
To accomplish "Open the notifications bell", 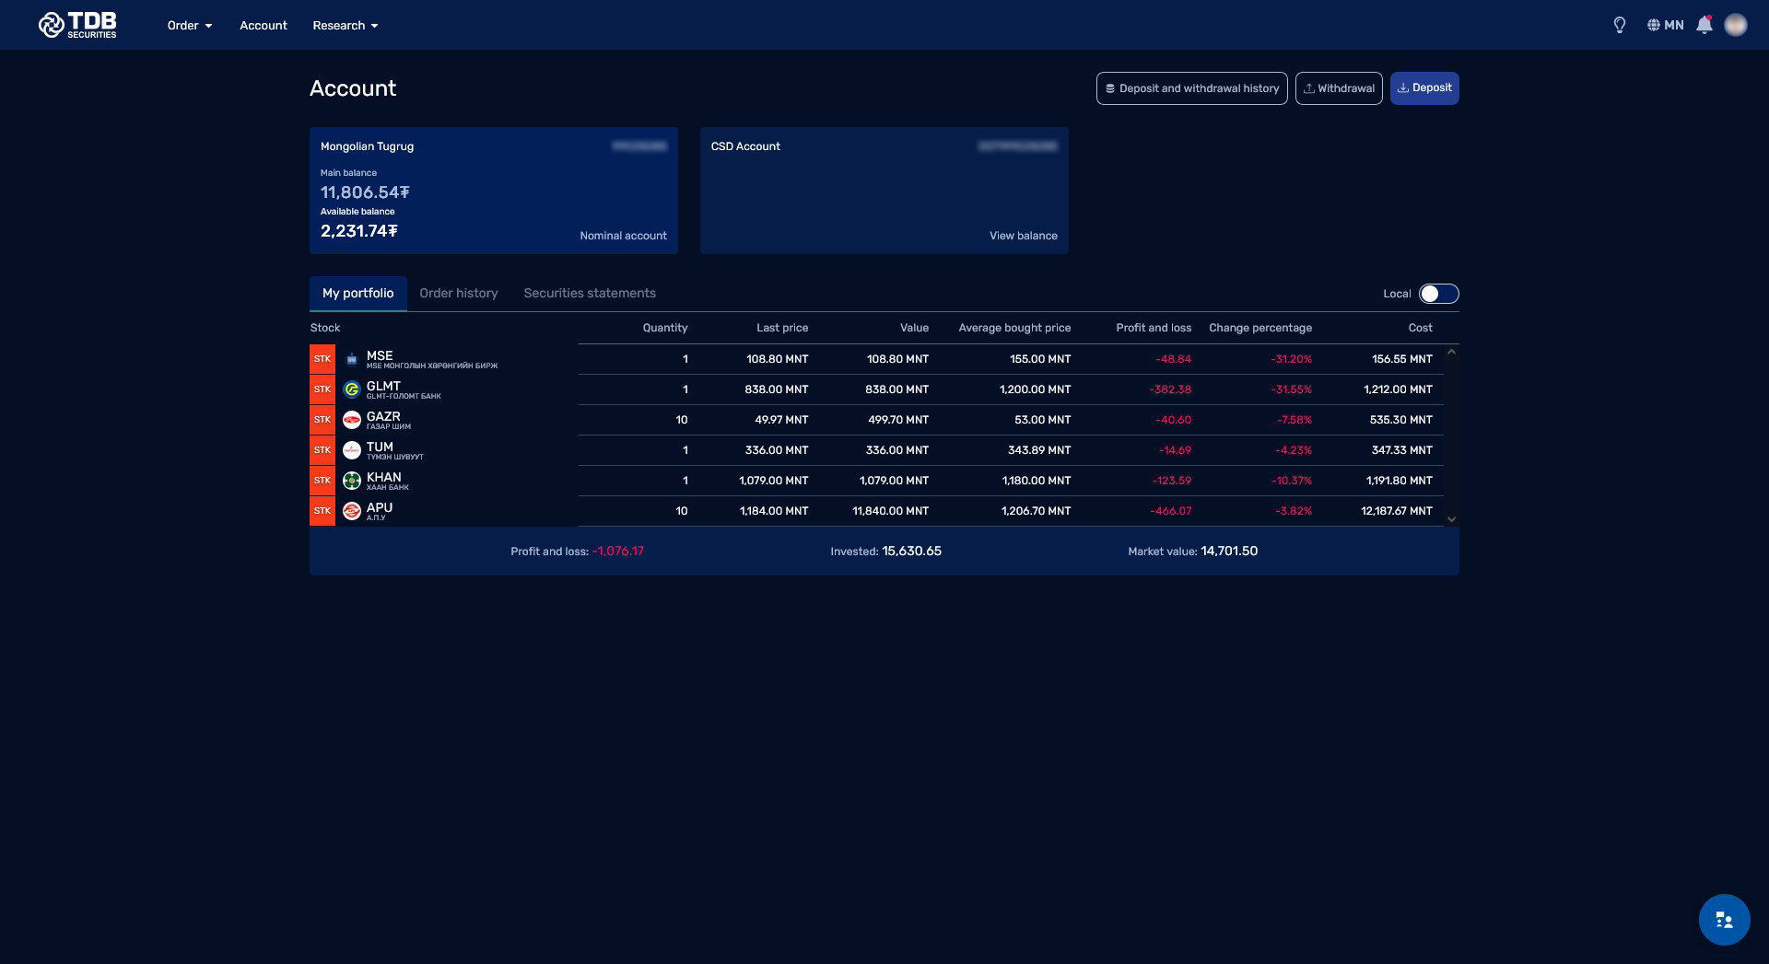I will tap(1705, 25).
